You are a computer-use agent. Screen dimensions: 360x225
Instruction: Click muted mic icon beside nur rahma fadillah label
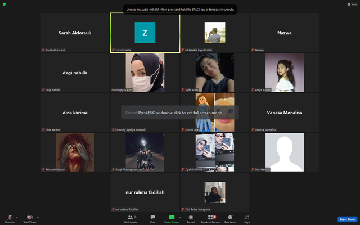113,209
